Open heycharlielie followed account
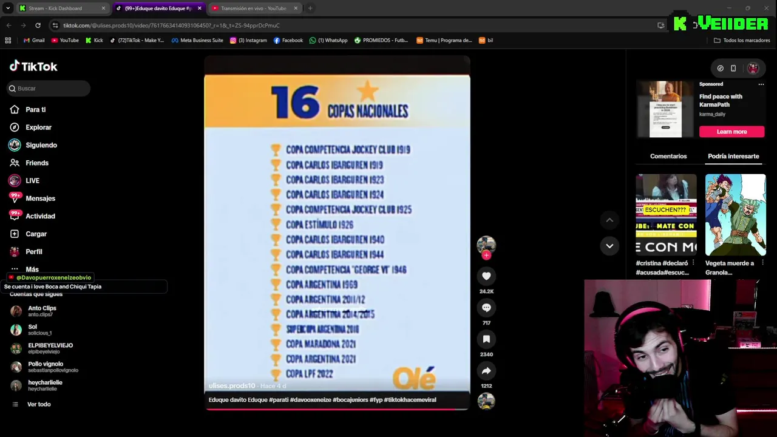The height and width of the screenshot is (437, 777). coord(45,385)
